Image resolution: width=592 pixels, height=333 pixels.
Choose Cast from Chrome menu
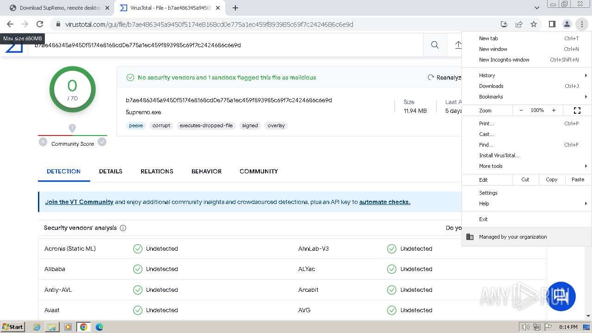(x=527, y=134)
